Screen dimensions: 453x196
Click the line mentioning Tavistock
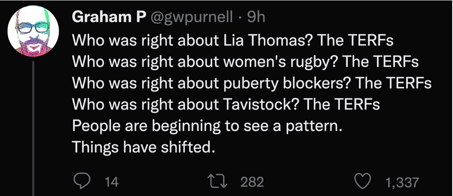pyautogui.click(x=226, y=104)
